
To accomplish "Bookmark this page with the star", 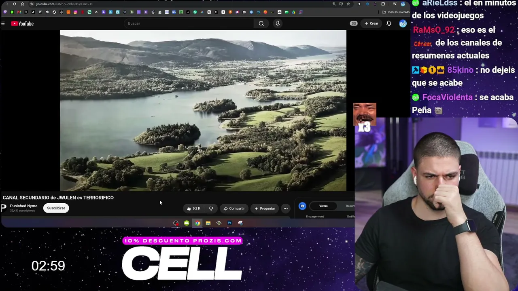I will click(x=348, y=4).
